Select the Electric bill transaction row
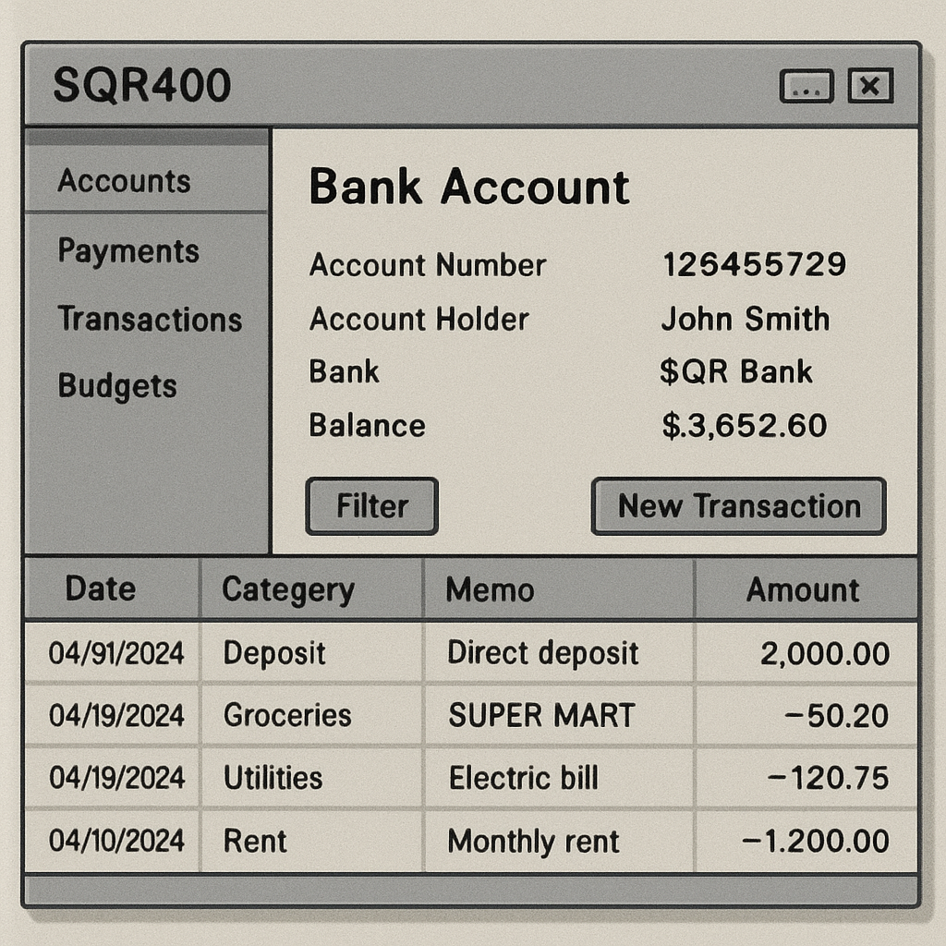 [524, 779]
